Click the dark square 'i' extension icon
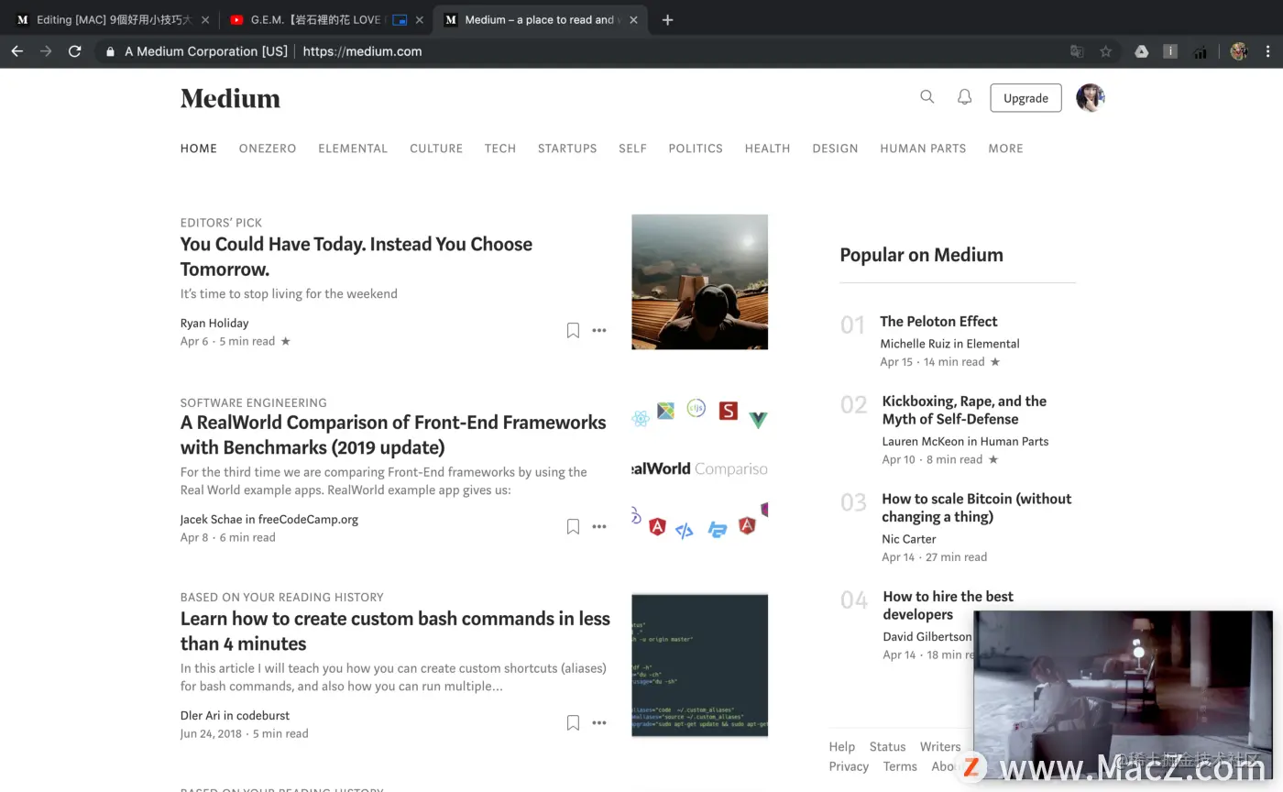This screenshot has height=792, width=1283. pyautogui.click(x=1170, y=51)
